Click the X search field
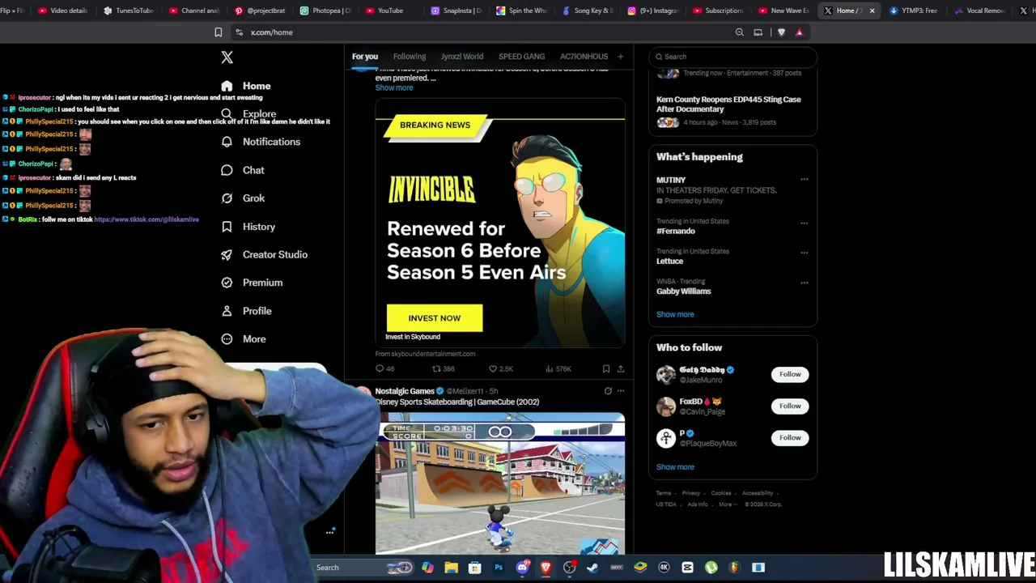The width and height of the screenshot is (1036, 583). [732, 57]
